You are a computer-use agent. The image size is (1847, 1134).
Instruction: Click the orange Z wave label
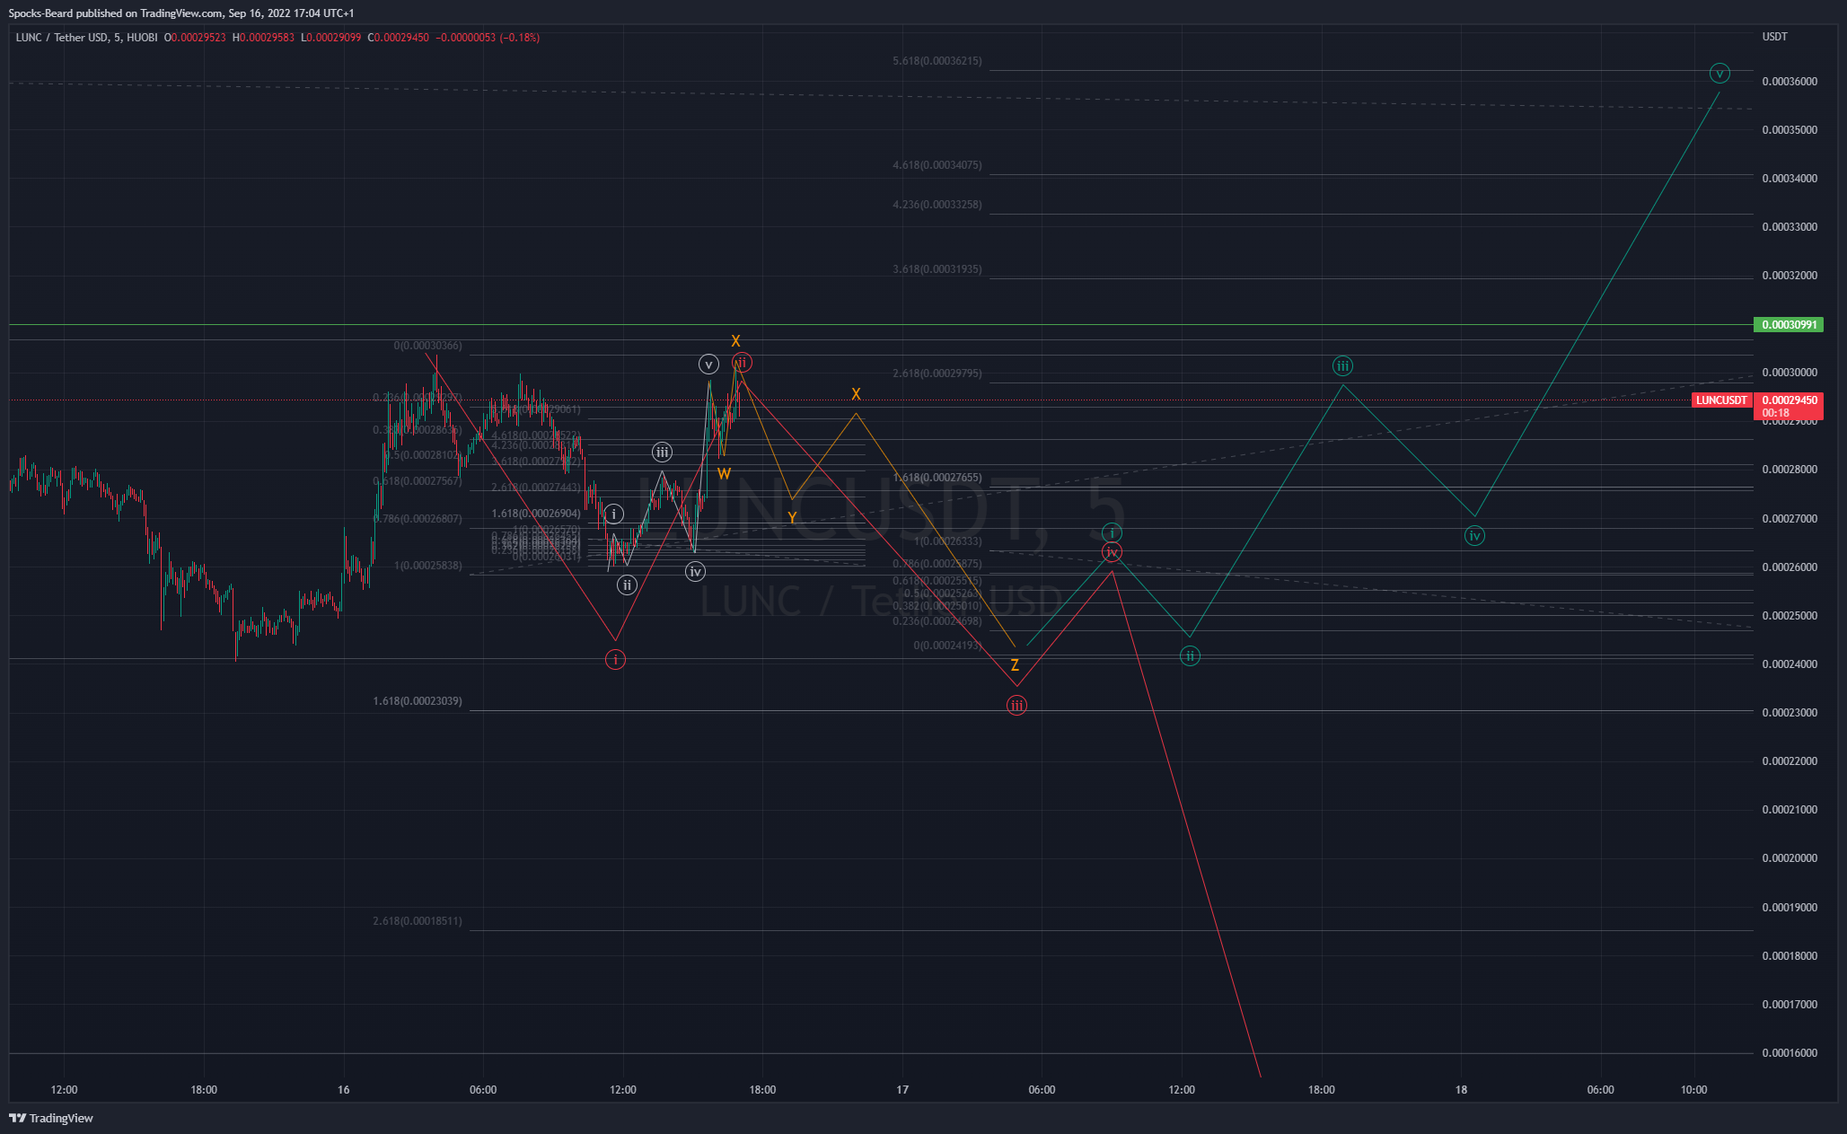[x=1015, y=665]
